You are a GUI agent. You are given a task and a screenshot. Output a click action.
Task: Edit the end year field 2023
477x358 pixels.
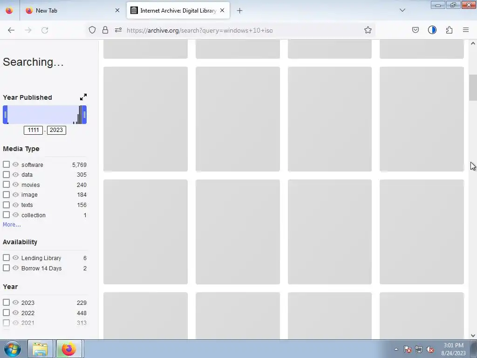click(x=56, y=130)
